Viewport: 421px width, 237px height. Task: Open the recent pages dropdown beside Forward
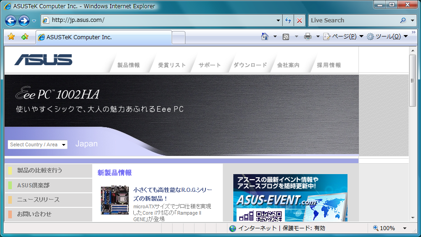point(34,21)
